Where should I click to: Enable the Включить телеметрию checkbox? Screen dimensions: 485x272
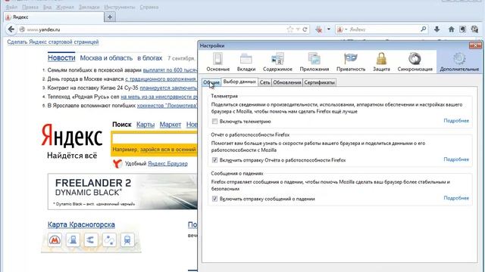pos(214,121)
